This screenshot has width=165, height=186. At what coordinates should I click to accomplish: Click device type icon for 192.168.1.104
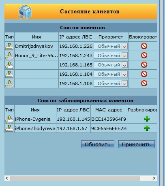tap(9, 74)
